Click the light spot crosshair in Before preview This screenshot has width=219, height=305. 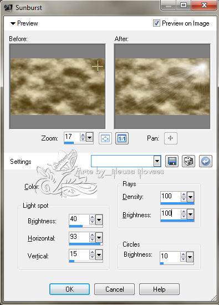[98, 66]
